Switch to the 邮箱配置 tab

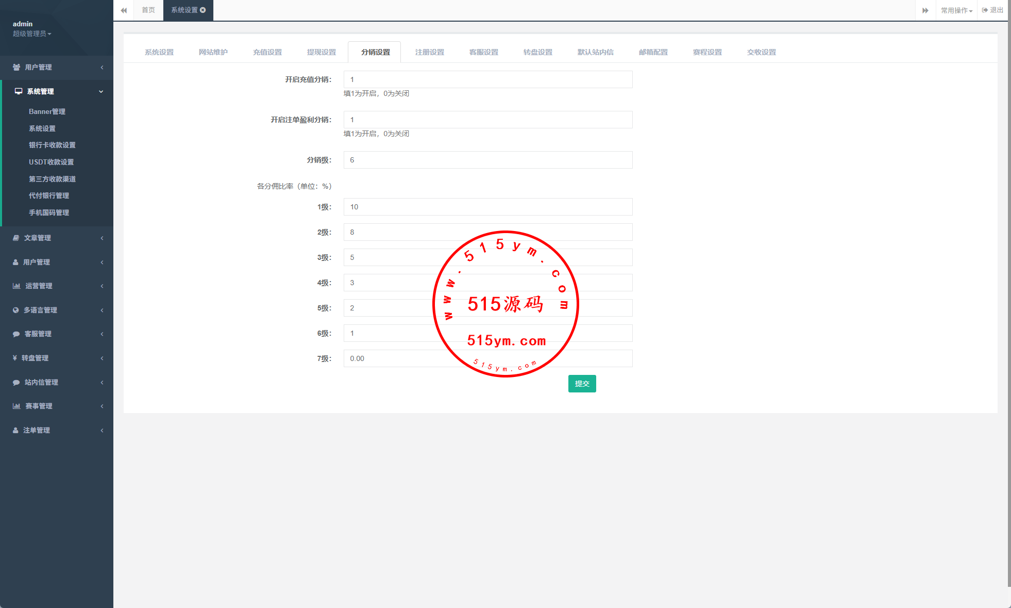coord(653,52)
